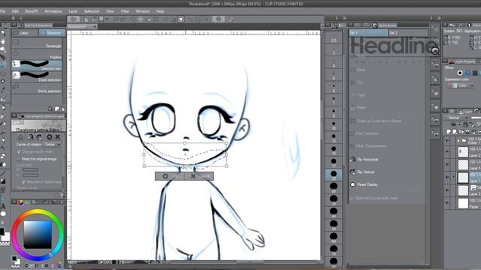Expand Folder 1 in the layer list
The height and width of the screenshot is (270, 481).
pyautogui.click(x=459, y=141)
